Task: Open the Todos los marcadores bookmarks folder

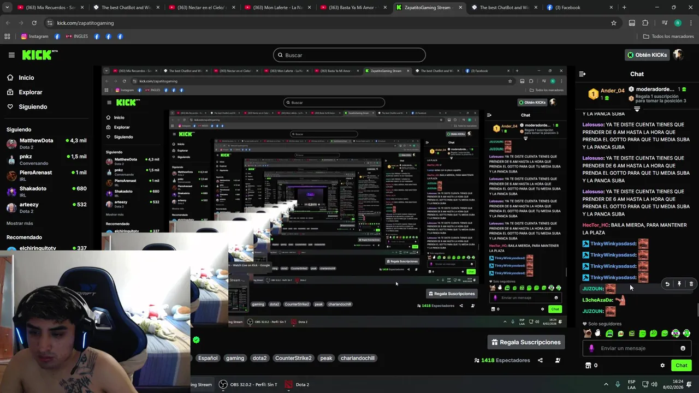Action: coord(668,37)
